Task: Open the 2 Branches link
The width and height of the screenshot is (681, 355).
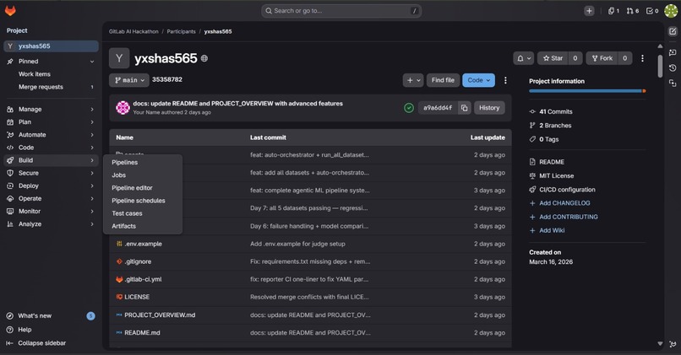Action: coord(555,126)
